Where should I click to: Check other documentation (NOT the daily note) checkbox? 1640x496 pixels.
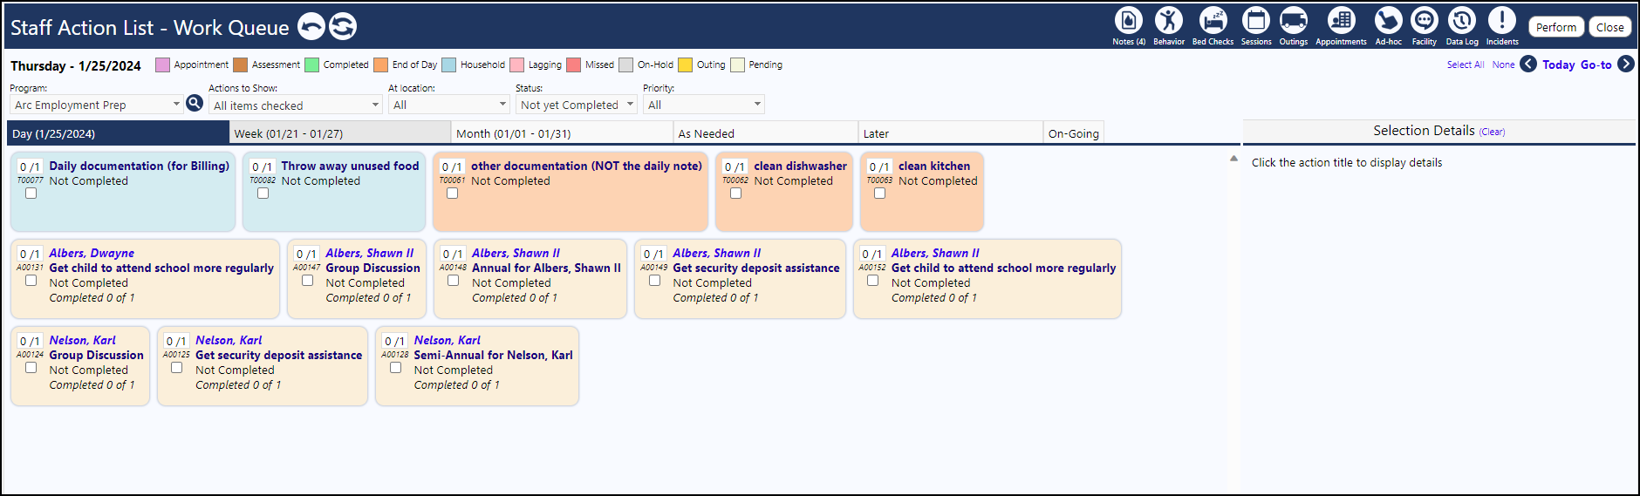click(x=452, y=194)
